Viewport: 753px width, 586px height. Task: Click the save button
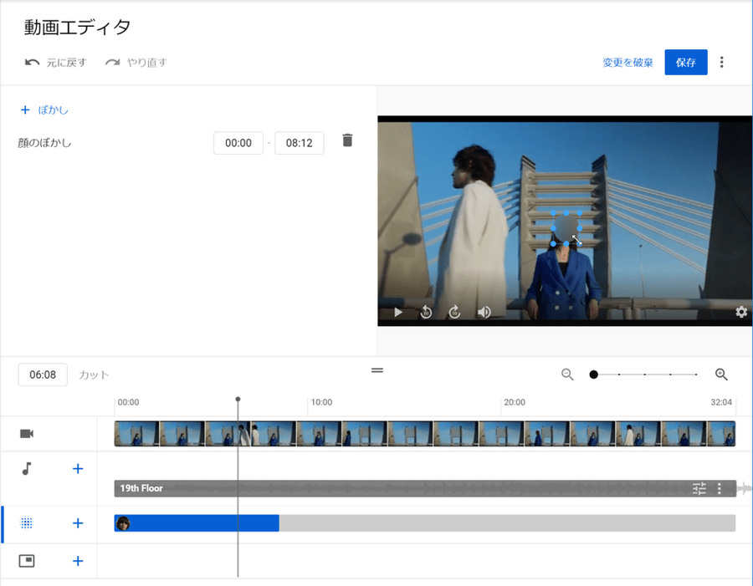pyautogui.click(x=685, y=63)
